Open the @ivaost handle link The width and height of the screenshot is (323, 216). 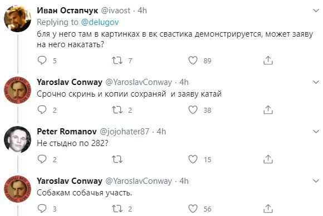click(115, 10)
